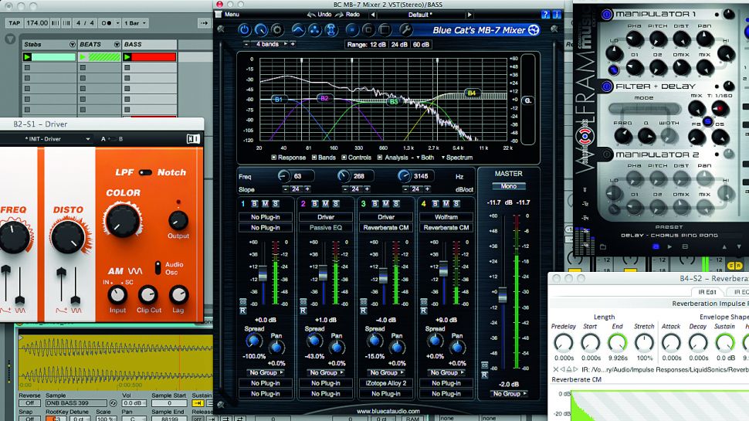Visit www.bluecataudio.com link
The image size is (749, 421).
tap(388, 411)
